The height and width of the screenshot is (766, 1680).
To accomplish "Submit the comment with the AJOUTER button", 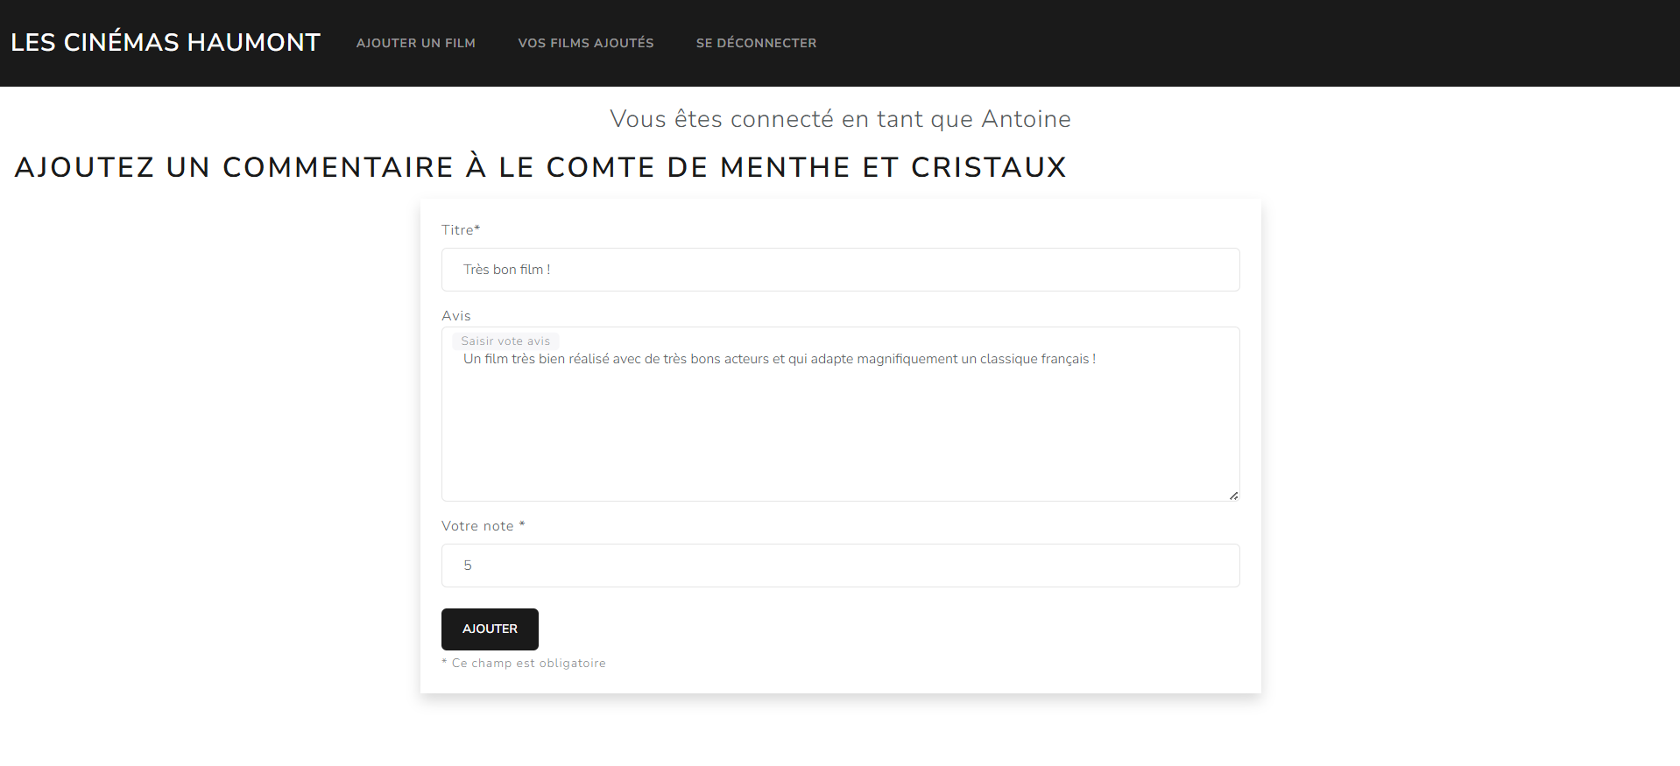I will tap(490, 629).
